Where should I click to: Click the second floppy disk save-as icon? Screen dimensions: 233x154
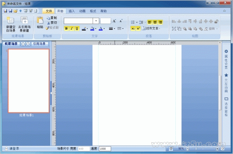coord(10,11)
